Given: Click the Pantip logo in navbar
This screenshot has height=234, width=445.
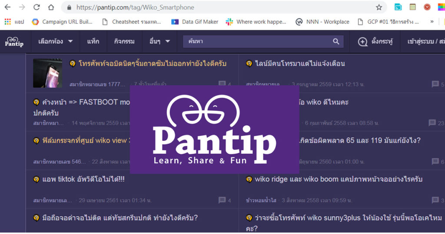Looking at the screenshot, I should 14,42.
